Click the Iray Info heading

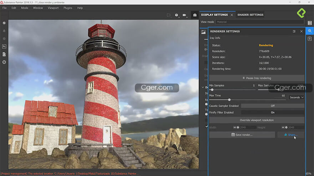tap(215, 38)
